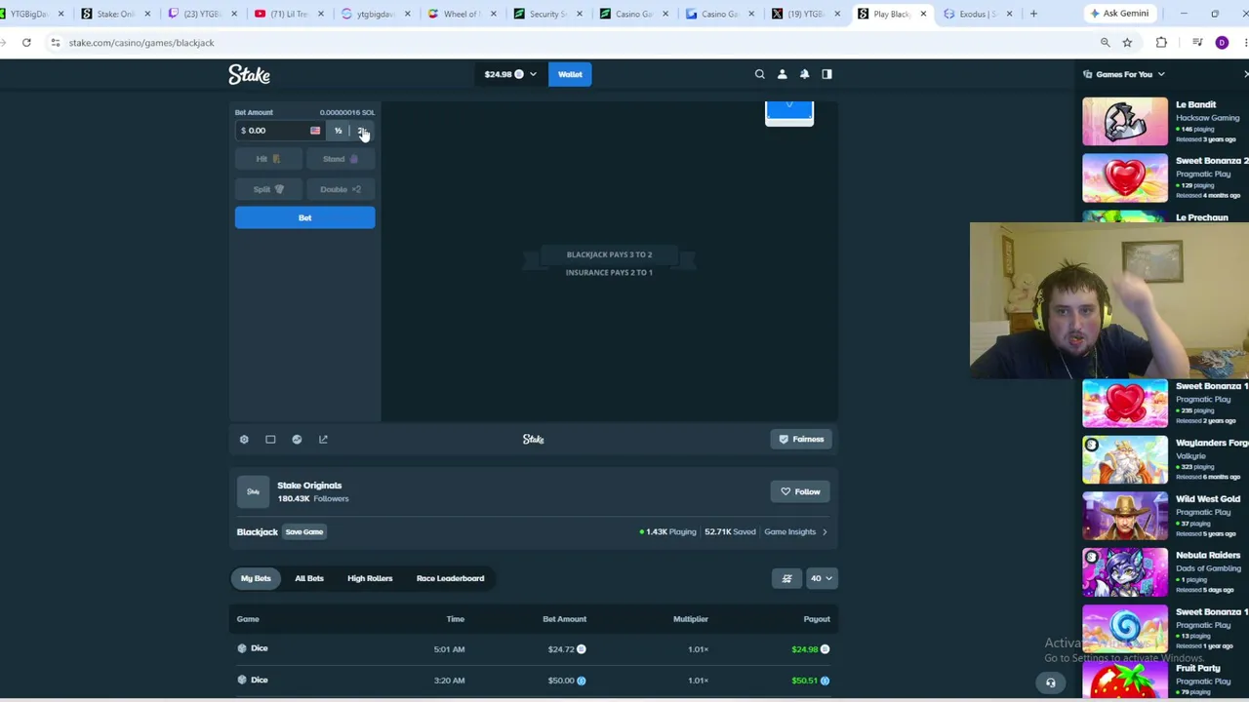
Task: Switch to the Exodus tab
Action: 979,14
